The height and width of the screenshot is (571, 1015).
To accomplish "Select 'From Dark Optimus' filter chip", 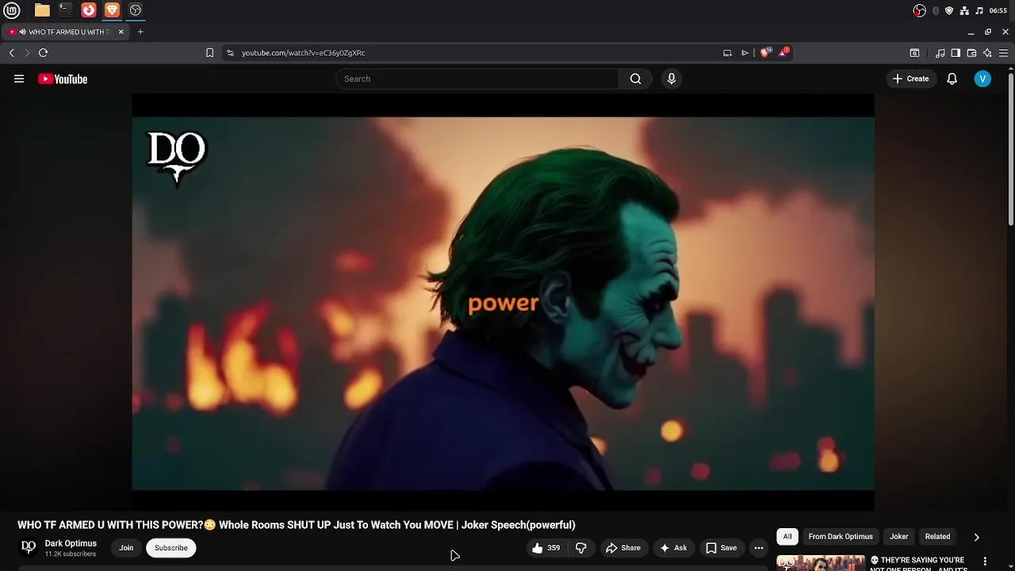I will pyautogui.click(x=841, y=537).
